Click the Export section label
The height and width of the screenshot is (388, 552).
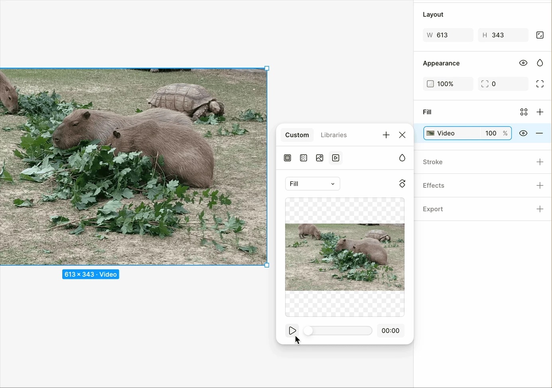click(x=433, y=209)
